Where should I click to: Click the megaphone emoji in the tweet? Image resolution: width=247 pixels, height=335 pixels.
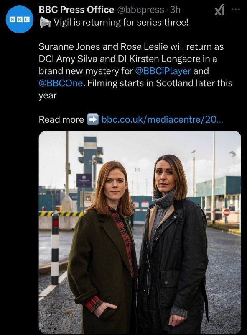click(x=45, y=22)
